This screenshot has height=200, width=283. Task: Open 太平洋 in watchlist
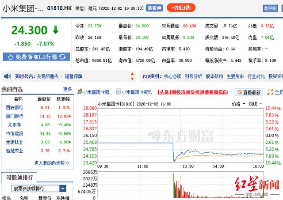point(15,125)
